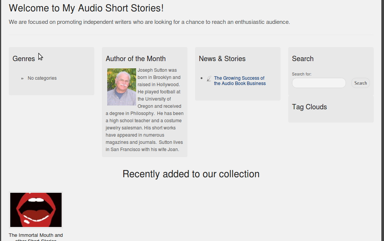The image size is (384, 241).
Task: Click the 'Search for:' label
Action: pos(301,74)
